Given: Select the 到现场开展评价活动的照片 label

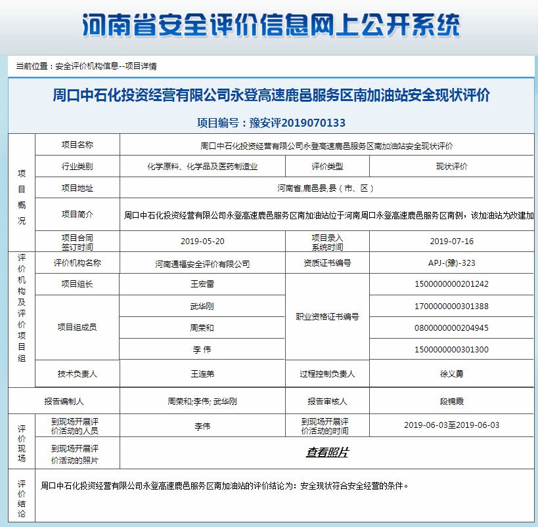Looking at the screenshot, I should [75, 454].
